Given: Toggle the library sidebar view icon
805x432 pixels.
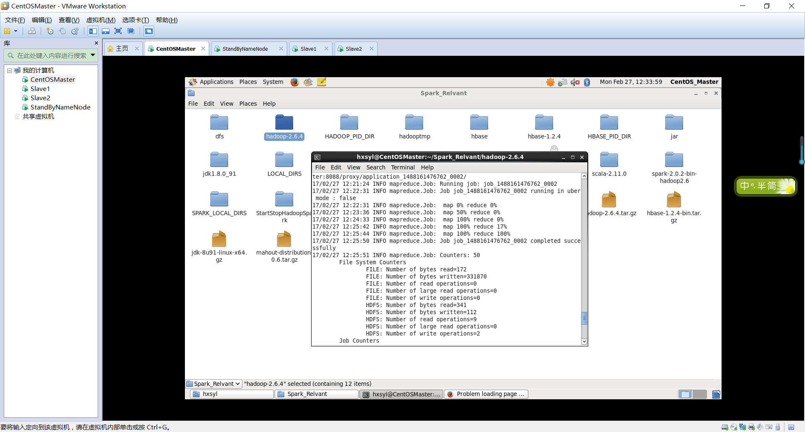Looking at the screenshot, I should tap(93, 31).
